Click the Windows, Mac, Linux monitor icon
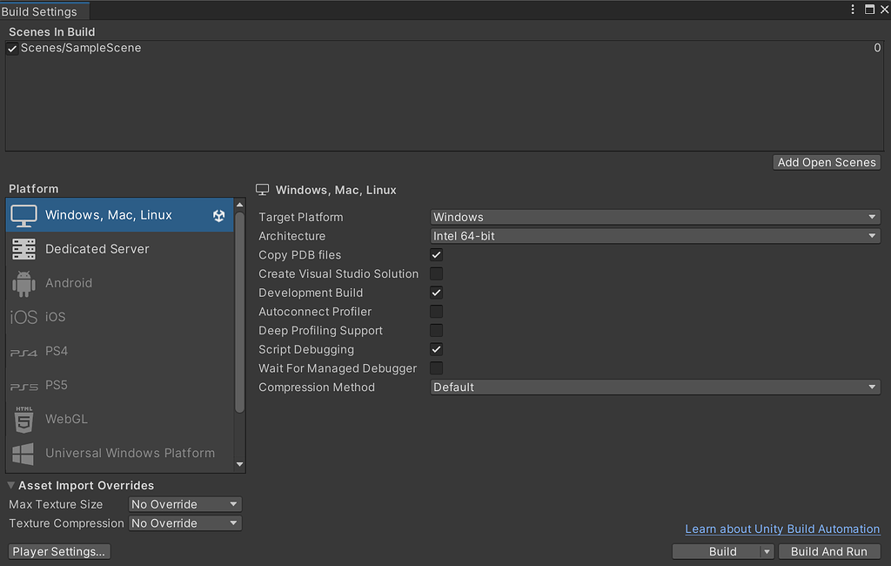This screenshot has width=891, height=566. coord(23,215)
